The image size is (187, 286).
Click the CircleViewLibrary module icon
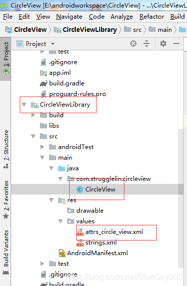[34, 105]
